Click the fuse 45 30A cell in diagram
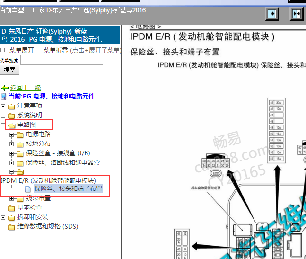Screen dimensions: 306x259 pos(276,103)
